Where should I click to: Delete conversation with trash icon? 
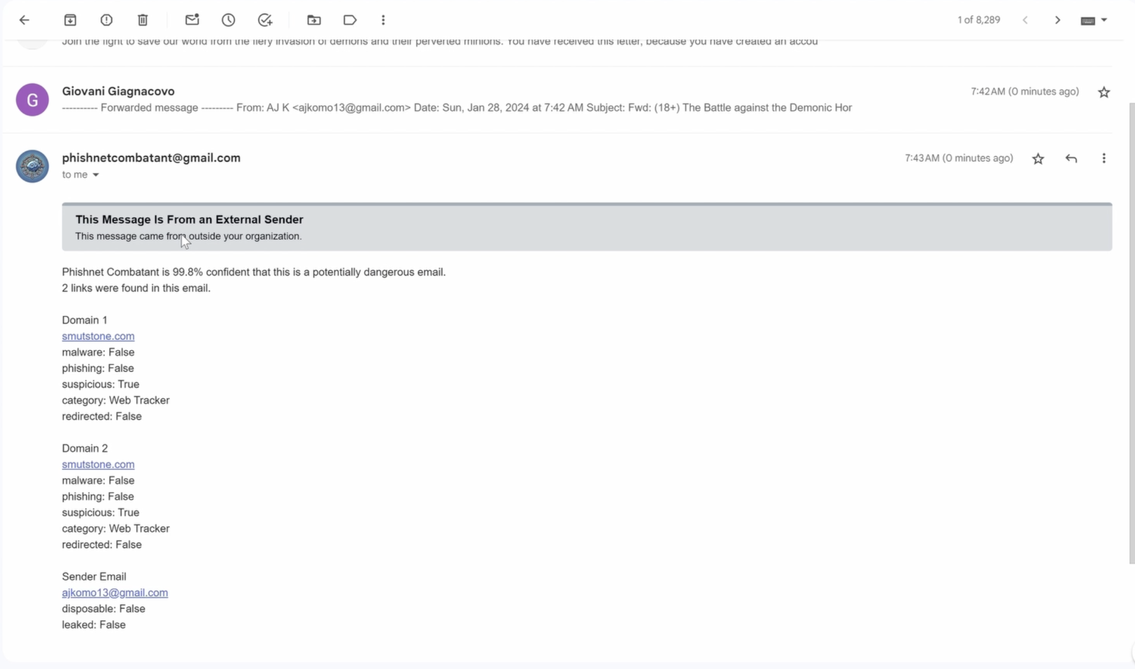(x=143, y=20)
